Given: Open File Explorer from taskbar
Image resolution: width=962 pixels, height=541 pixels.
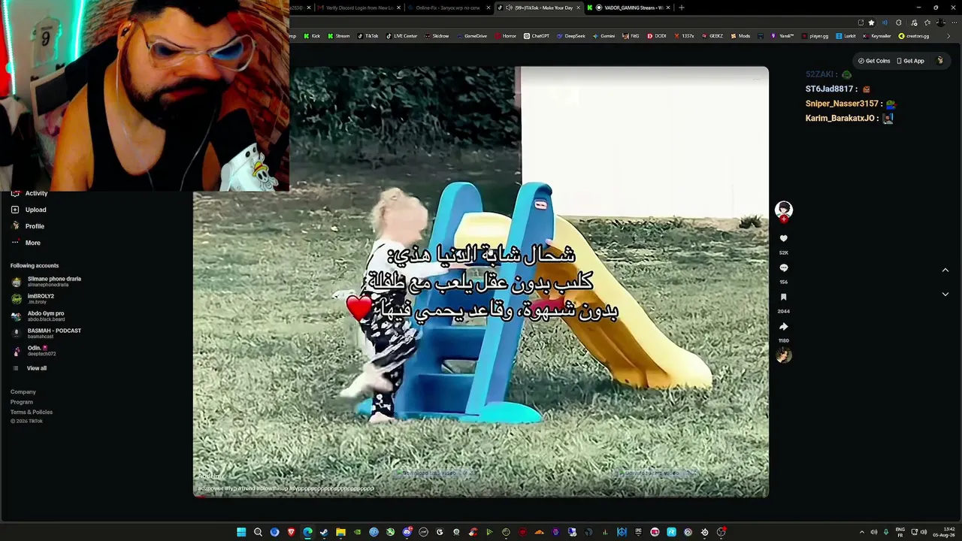Looking at the screenshot, I should [x=340, y=532].
